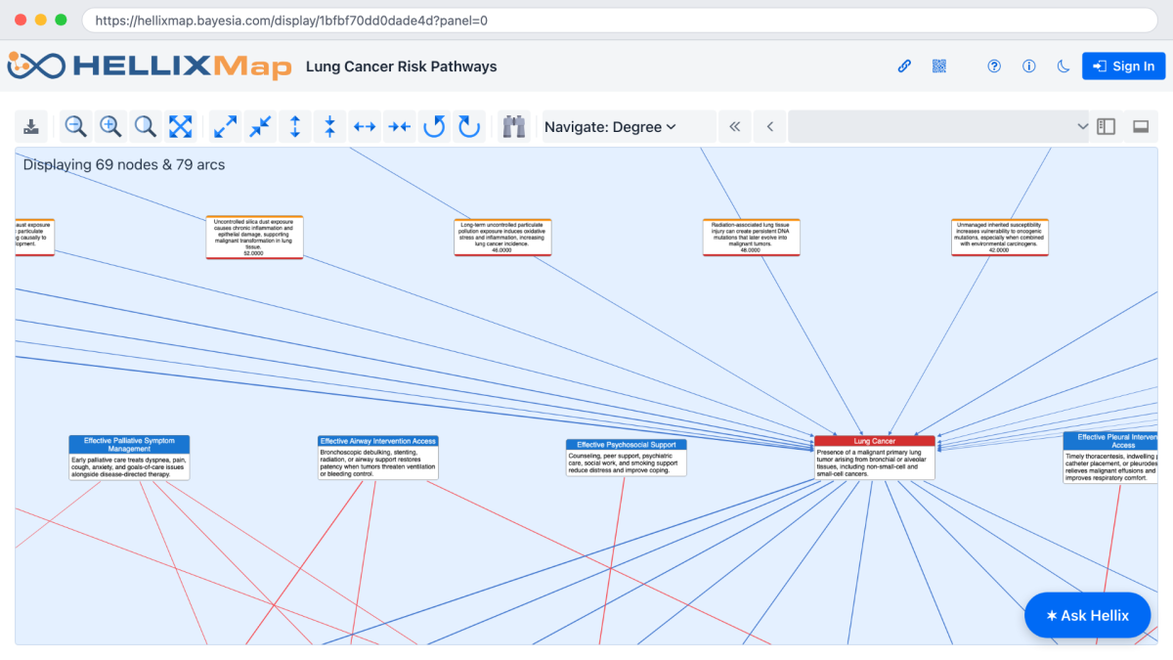This screenshot has width=1173, height=660.
Task: Copy link with the chain icon
Action: click(904, 66)
